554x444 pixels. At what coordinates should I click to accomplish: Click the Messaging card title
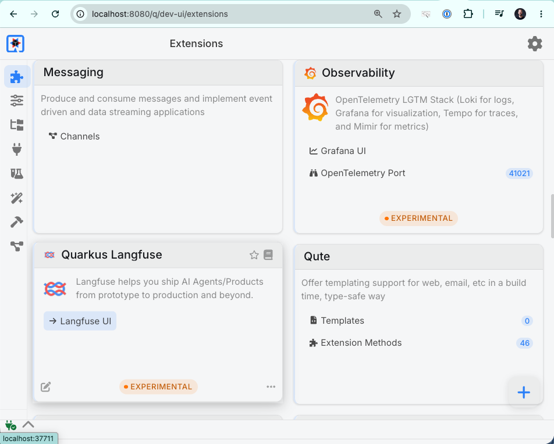pyautogui.click(x=73, y=72)
